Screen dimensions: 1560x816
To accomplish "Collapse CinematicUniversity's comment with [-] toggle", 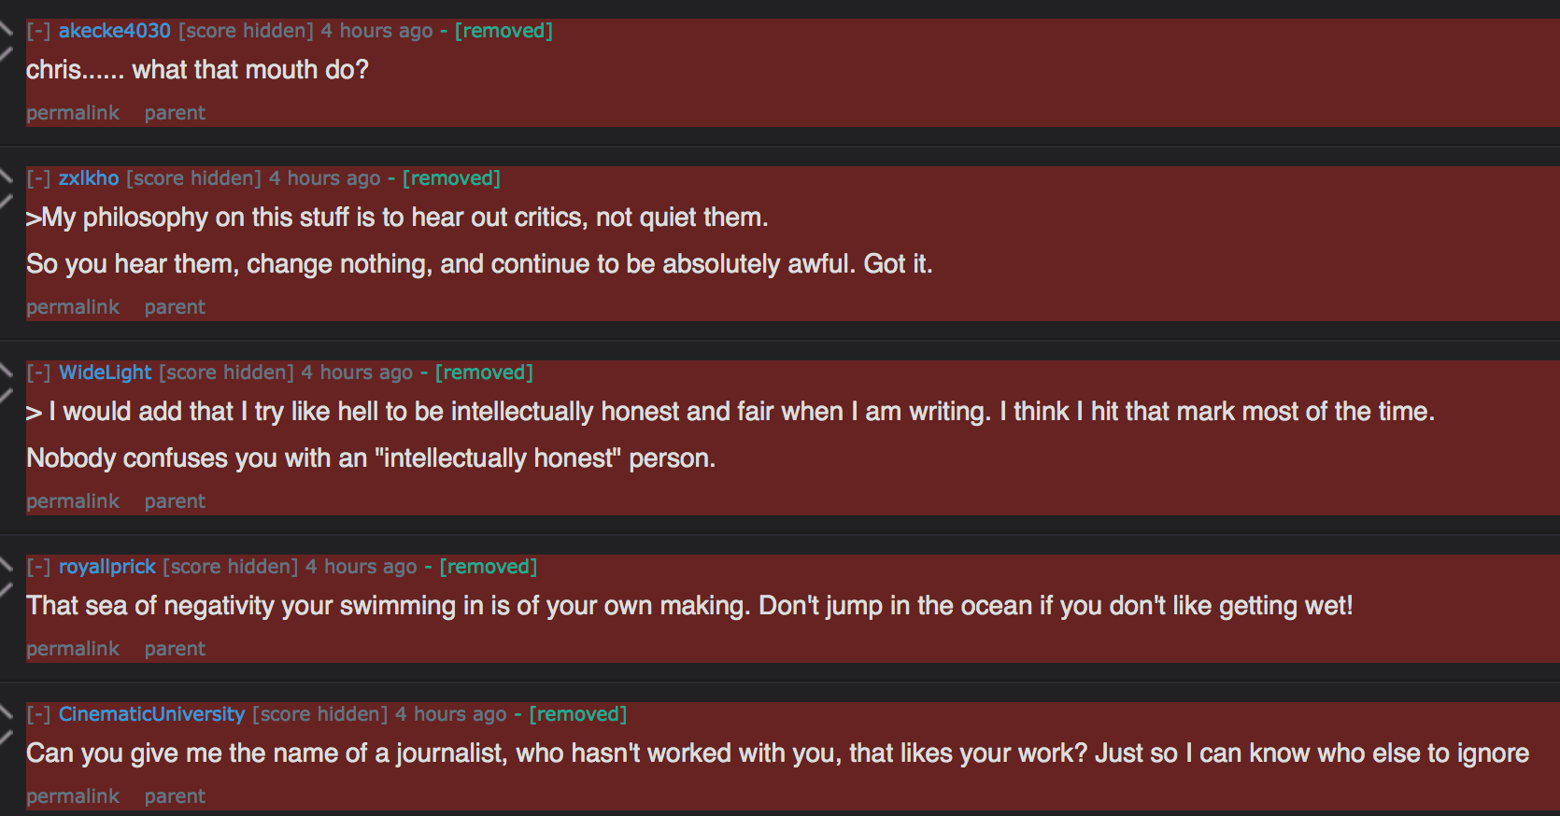I will (x=38, y=714).
